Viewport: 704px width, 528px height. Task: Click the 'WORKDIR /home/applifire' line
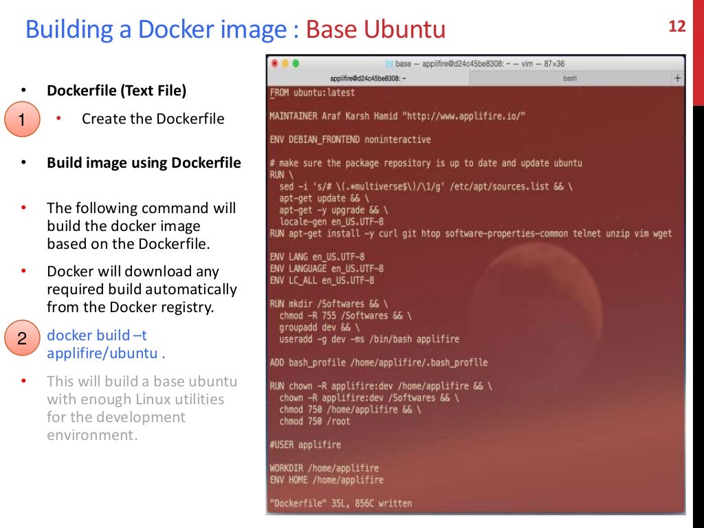[x=324, y=467]
